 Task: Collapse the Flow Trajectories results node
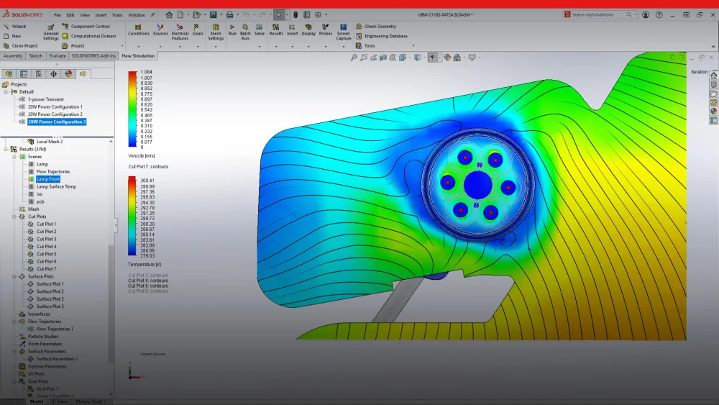point(14,322)
